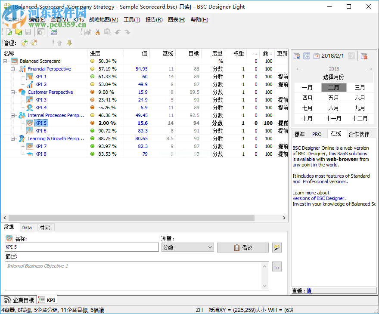This screenshot has height=314, width=379.
Task: Click the Copy icon in the toolbar
Action: tap(87, 31)
